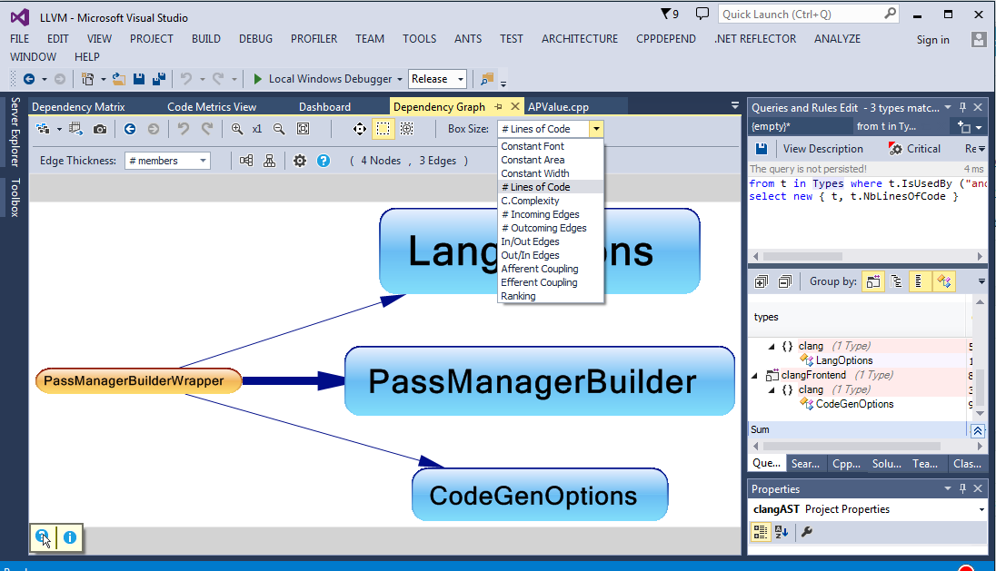
Task: Open the notifications flag in the title bar
Action: click(670, 14)
